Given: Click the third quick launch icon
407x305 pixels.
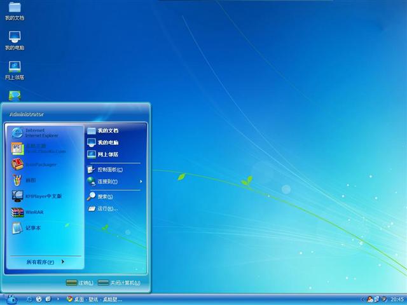Looking at the screenshot, I should coord(48,299).
